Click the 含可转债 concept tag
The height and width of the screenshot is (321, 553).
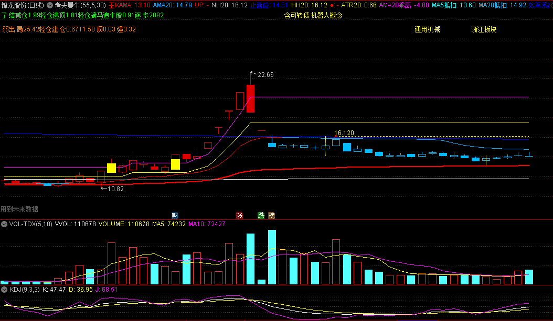pyautogui.click(x=296, y=16)
